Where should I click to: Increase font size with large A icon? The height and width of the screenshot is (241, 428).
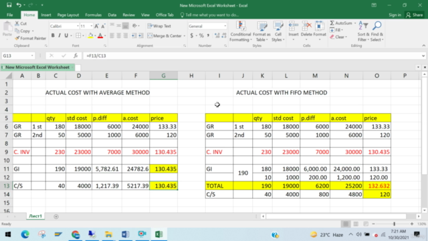(x=96, y=26)
